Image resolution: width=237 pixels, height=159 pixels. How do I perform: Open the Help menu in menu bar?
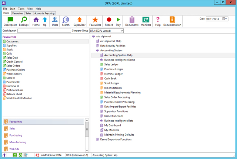tap(38, 9)
